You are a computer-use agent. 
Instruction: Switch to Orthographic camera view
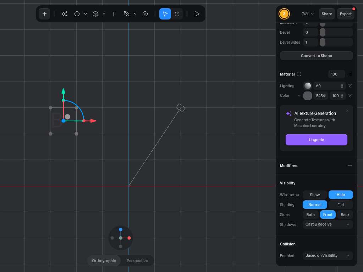(104, 261)
